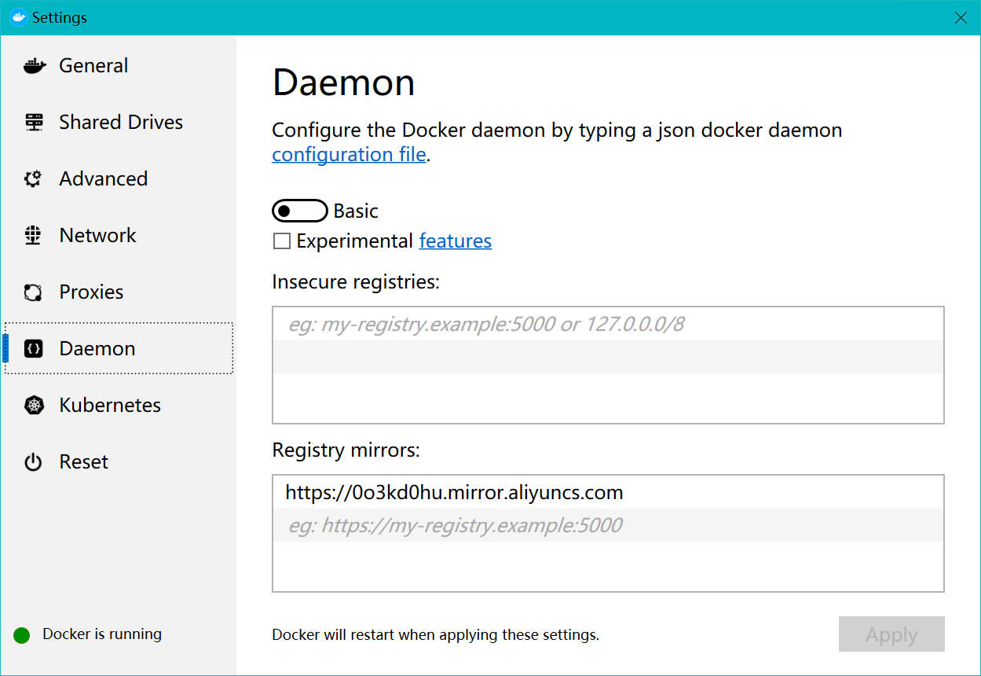Image resolution: width=981 pixels, height=676 pixels.
Task: Click the General whale icon in sidebar
Action: [x=35, y=66]
